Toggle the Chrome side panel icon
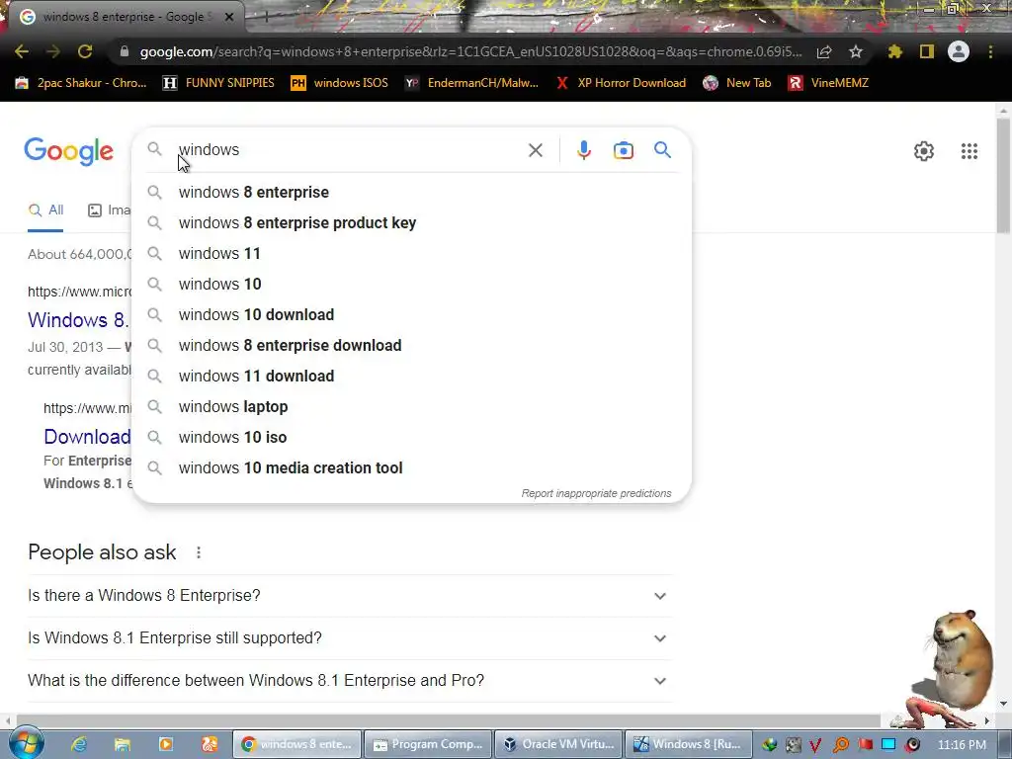The image size is (1012, 759). pyautogui.click(x=927, y=51)
